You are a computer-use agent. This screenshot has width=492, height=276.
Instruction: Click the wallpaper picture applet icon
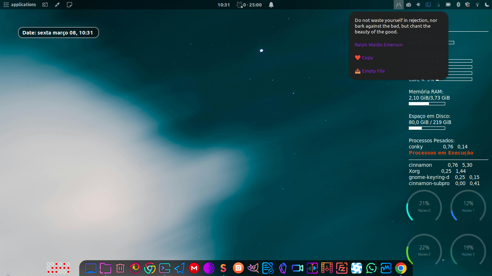click(x=428, y=5)
